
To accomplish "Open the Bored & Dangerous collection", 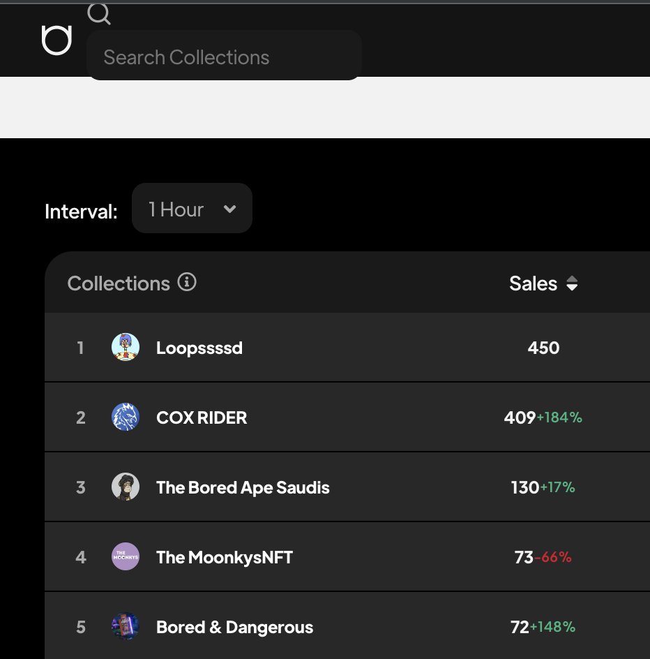I will (x=235, y=627).
